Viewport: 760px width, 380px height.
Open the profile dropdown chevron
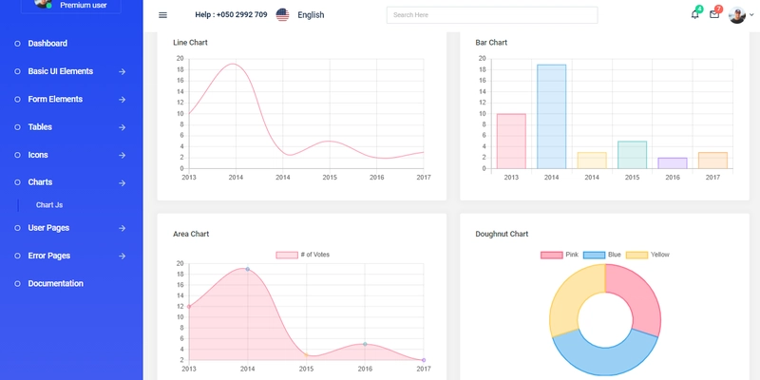[751, 15]
